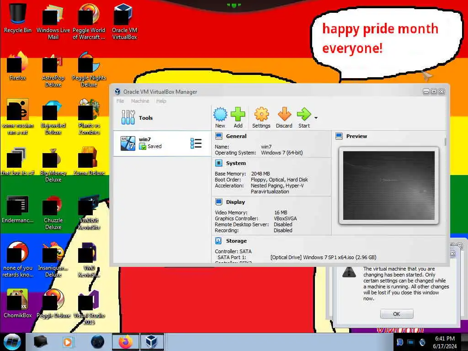Open Settings with the orange gear icon
Viewport: 468px width, 351px height.
click(x=261, y=117)
